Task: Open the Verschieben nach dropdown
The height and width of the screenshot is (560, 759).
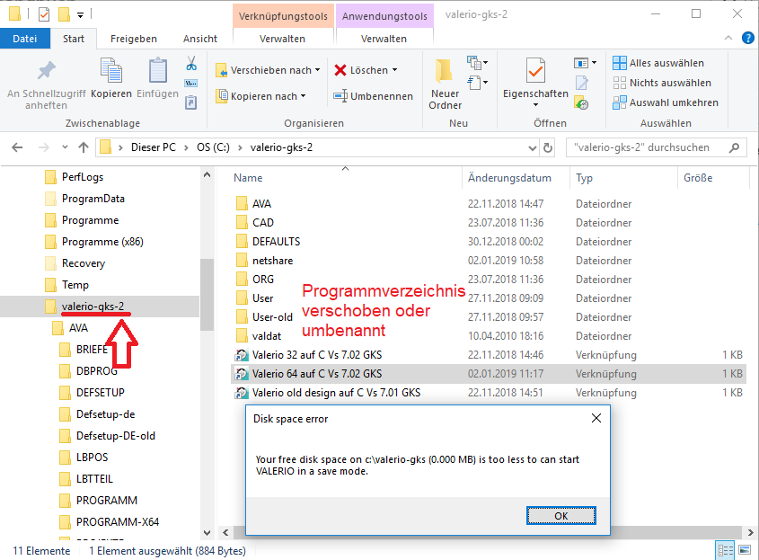Action: (x=269, y=70)
